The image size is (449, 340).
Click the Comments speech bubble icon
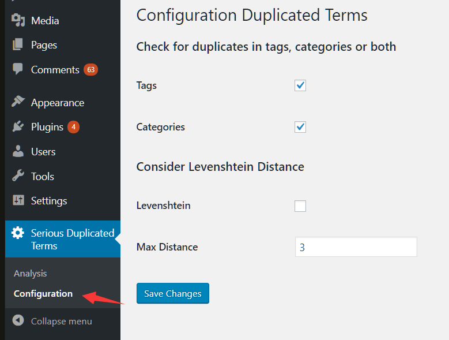click(x=18, y=69)
